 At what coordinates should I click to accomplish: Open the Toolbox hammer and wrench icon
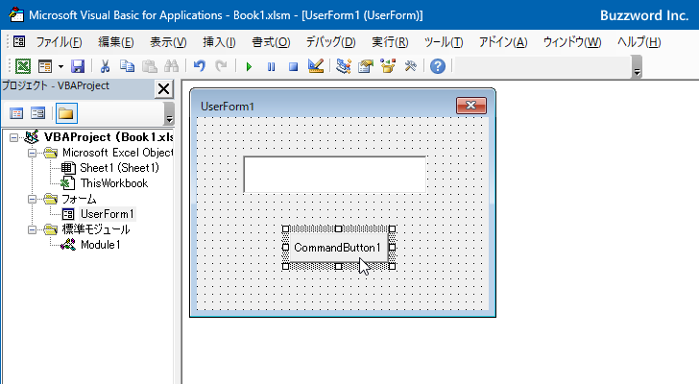pyautogui.click(x=410, y=66)
